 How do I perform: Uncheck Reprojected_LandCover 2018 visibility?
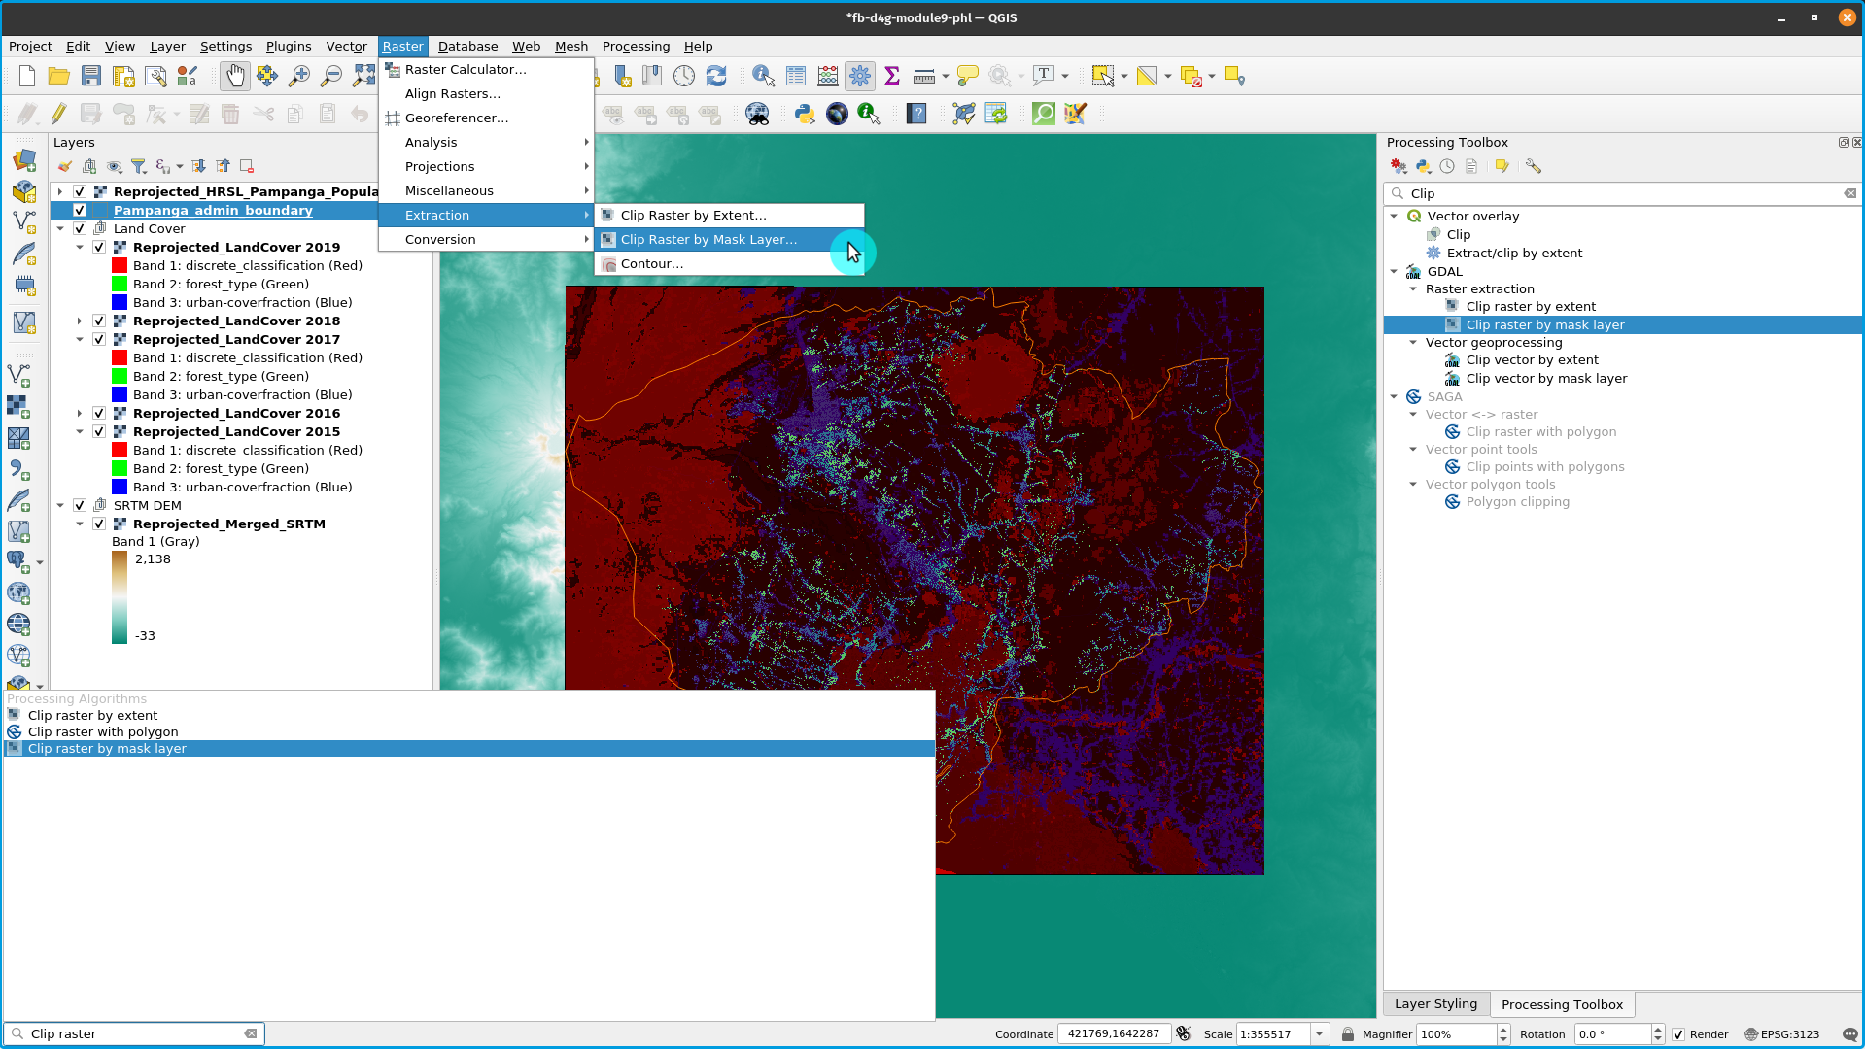[x=99, y=321]
